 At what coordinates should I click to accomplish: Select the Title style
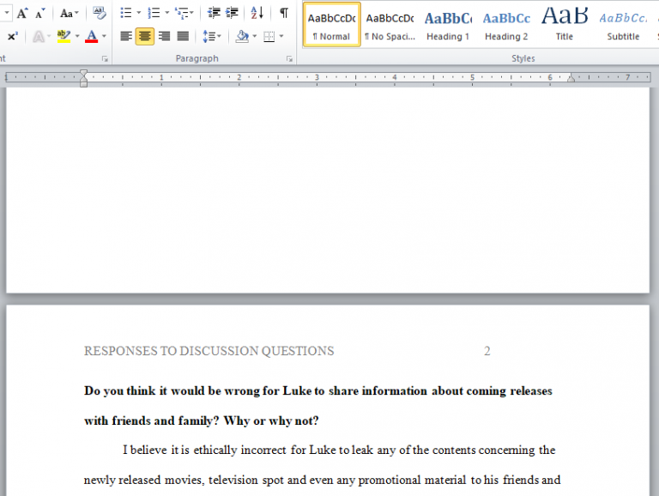click(564, 25)
